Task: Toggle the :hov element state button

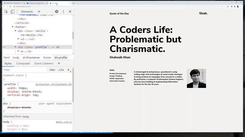Action: [x=52, y=70]
